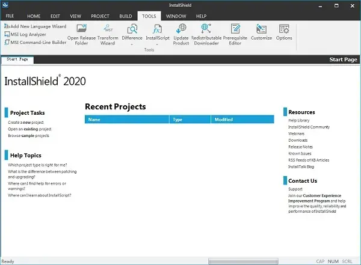361x265 pixels.
Task: Switch to the BUILD ribbon tab
Action: 126,16
